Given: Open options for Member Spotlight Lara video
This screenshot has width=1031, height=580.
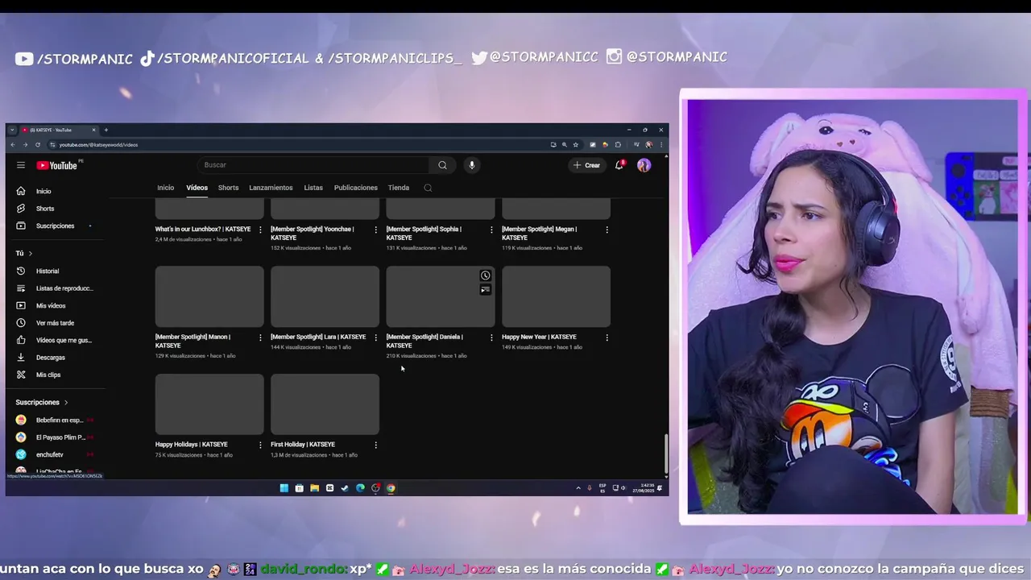Looking at the screenshot, I should (x=375, y=338).
